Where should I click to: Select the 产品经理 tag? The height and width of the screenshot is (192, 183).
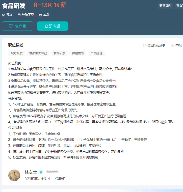(x=96, y=53)
